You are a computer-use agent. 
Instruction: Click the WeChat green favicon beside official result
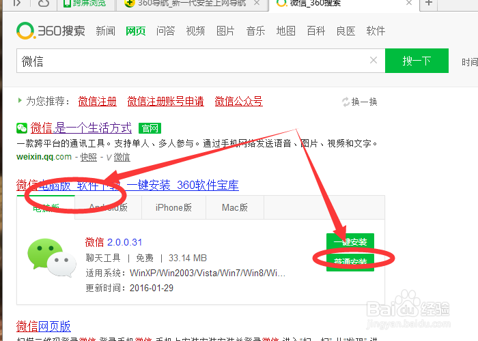coord(22,128)
